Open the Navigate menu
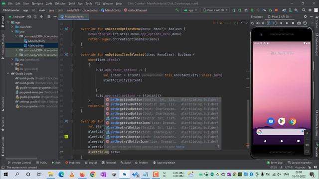Screen dimensions: 319x179 pyautogui.click(x=37, y=3)
